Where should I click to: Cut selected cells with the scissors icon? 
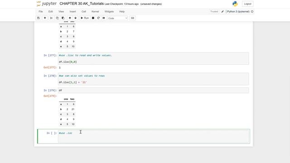(x=51, y=18)
